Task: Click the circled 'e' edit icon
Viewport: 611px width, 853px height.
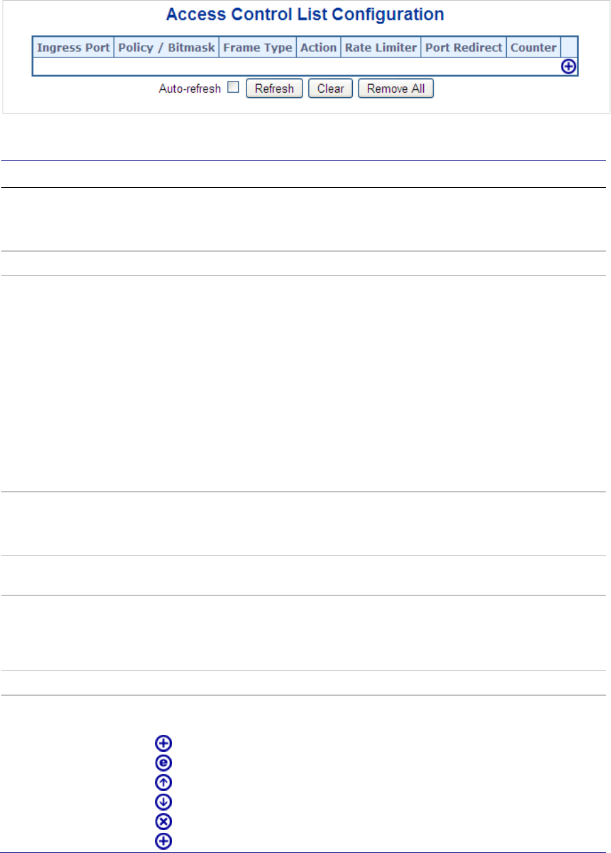Action: point(163,762)
